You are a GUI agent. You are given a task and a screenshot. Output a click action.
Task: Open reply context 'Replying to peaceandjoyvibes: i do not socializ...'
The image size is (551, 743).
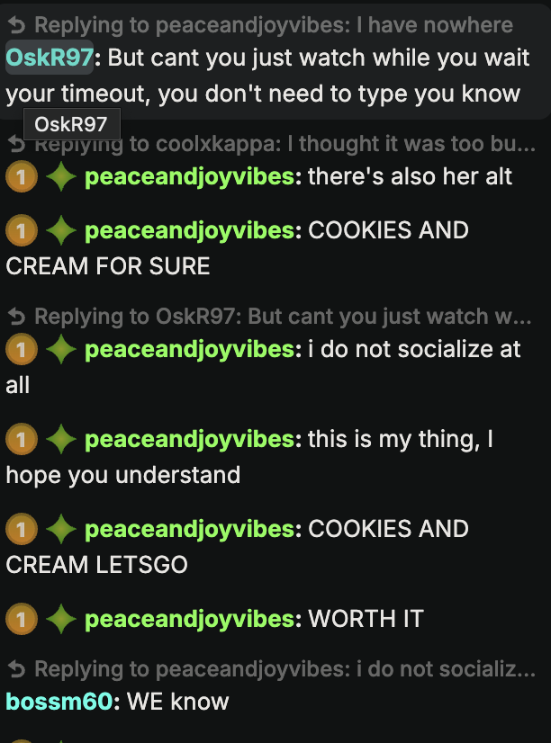(272, 669)
